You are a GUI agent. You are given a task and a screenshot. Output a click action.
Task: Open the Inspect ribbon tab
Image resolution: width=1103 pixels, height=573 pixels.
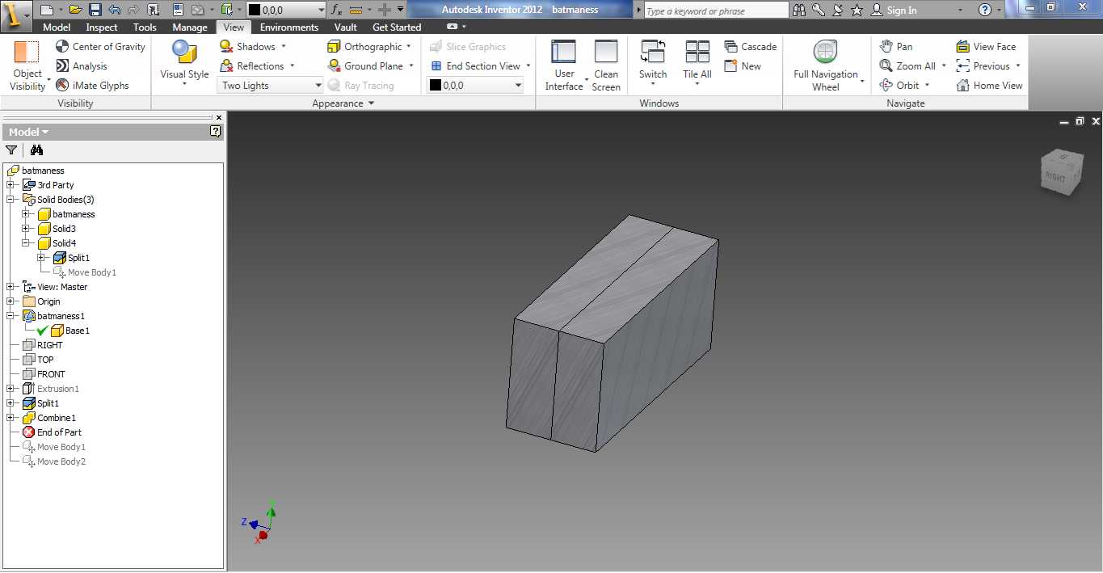pyautogui.click(x=102, y=27)
